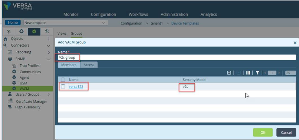Click the add member plus icon

[229, 73]
